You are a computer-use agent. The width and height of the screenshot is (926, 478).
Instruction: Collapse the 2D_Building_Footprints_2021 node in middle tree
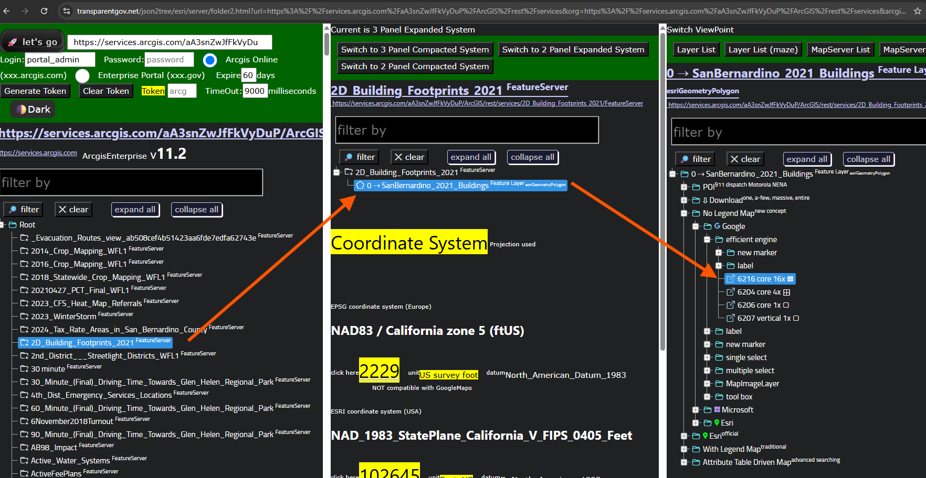point(337,172)
